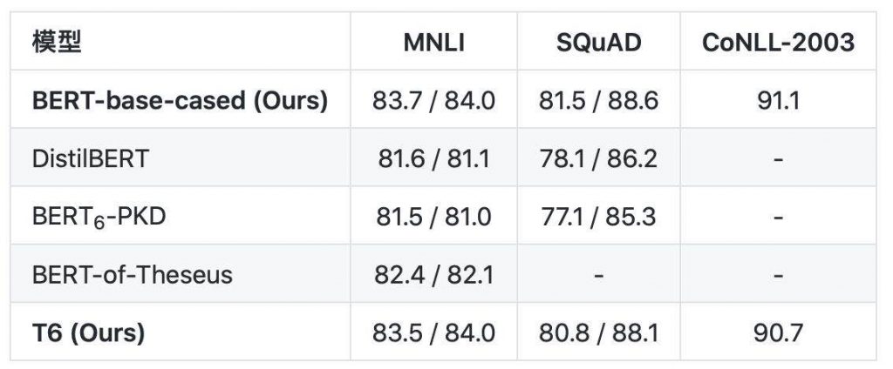
Task: Select the 91.1 CoNLL-2003 value
Action: click(x=778, y=101)
